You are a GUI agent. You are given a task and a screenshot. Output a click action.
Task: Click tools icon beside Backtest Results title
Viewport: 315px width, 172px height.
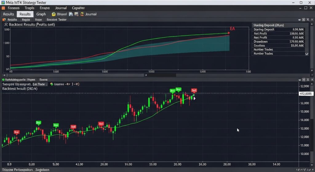6,25
